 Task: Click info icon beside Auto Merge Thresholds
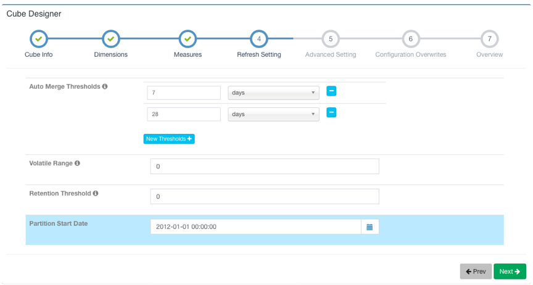pyautogui.click(x=105, y=87)
